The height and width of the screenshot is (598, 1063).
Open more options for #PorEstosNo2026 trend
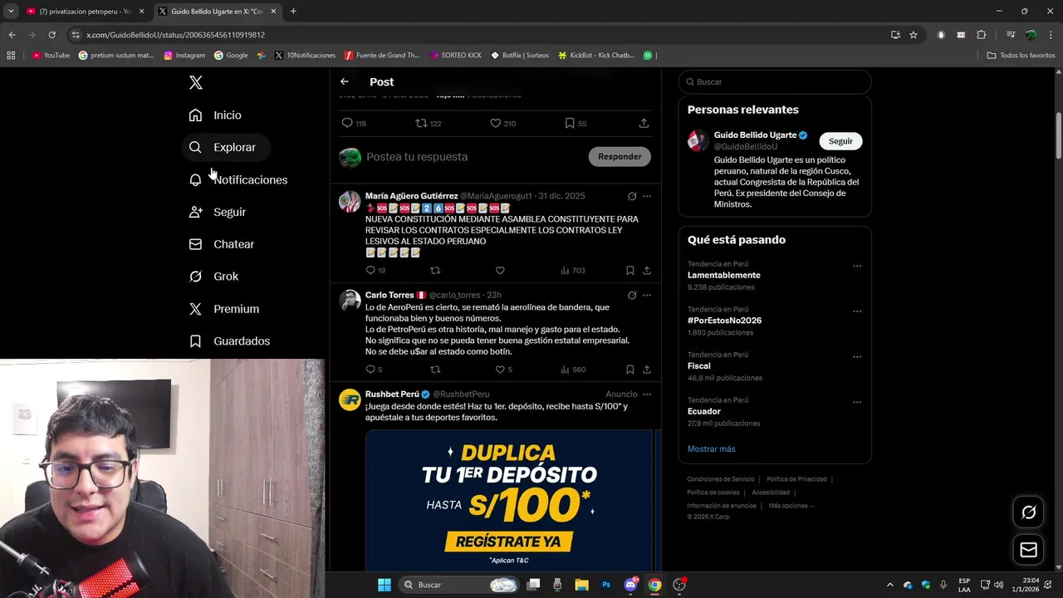coord(857,311)
